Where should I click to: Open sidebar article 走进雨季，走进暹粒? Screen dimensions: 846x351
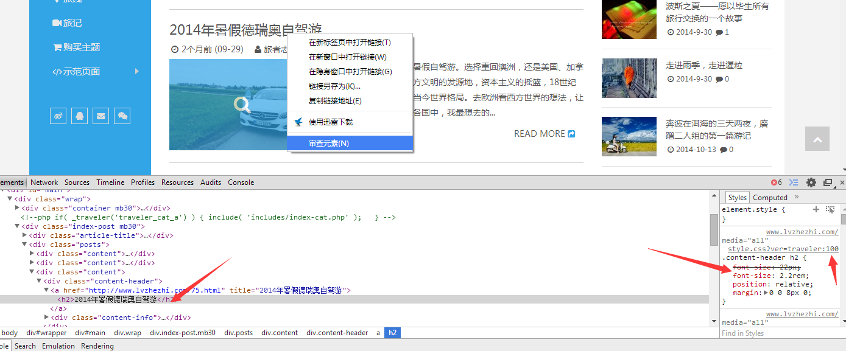point(704,65)
